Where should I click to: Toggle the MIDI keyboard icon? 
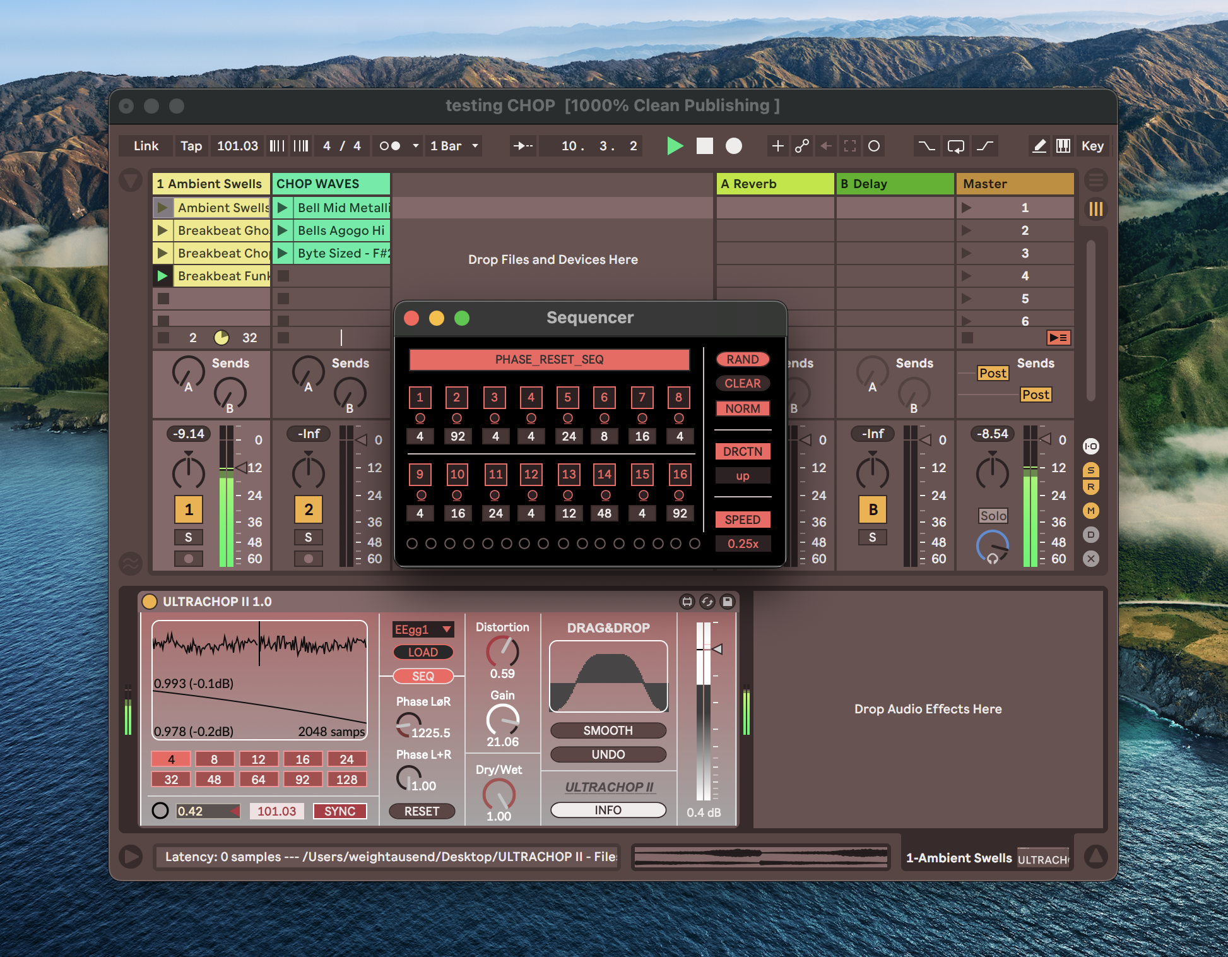tap(1063, 146)
